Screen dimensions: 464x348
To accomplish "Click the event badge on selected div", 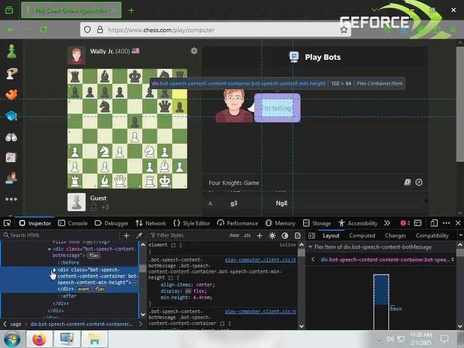I will point(84,289).
